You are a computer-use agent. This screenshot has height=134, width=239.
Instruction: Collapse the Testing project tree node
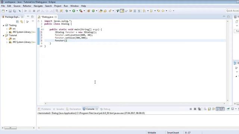pyautogui.click(x=3, y=25)
